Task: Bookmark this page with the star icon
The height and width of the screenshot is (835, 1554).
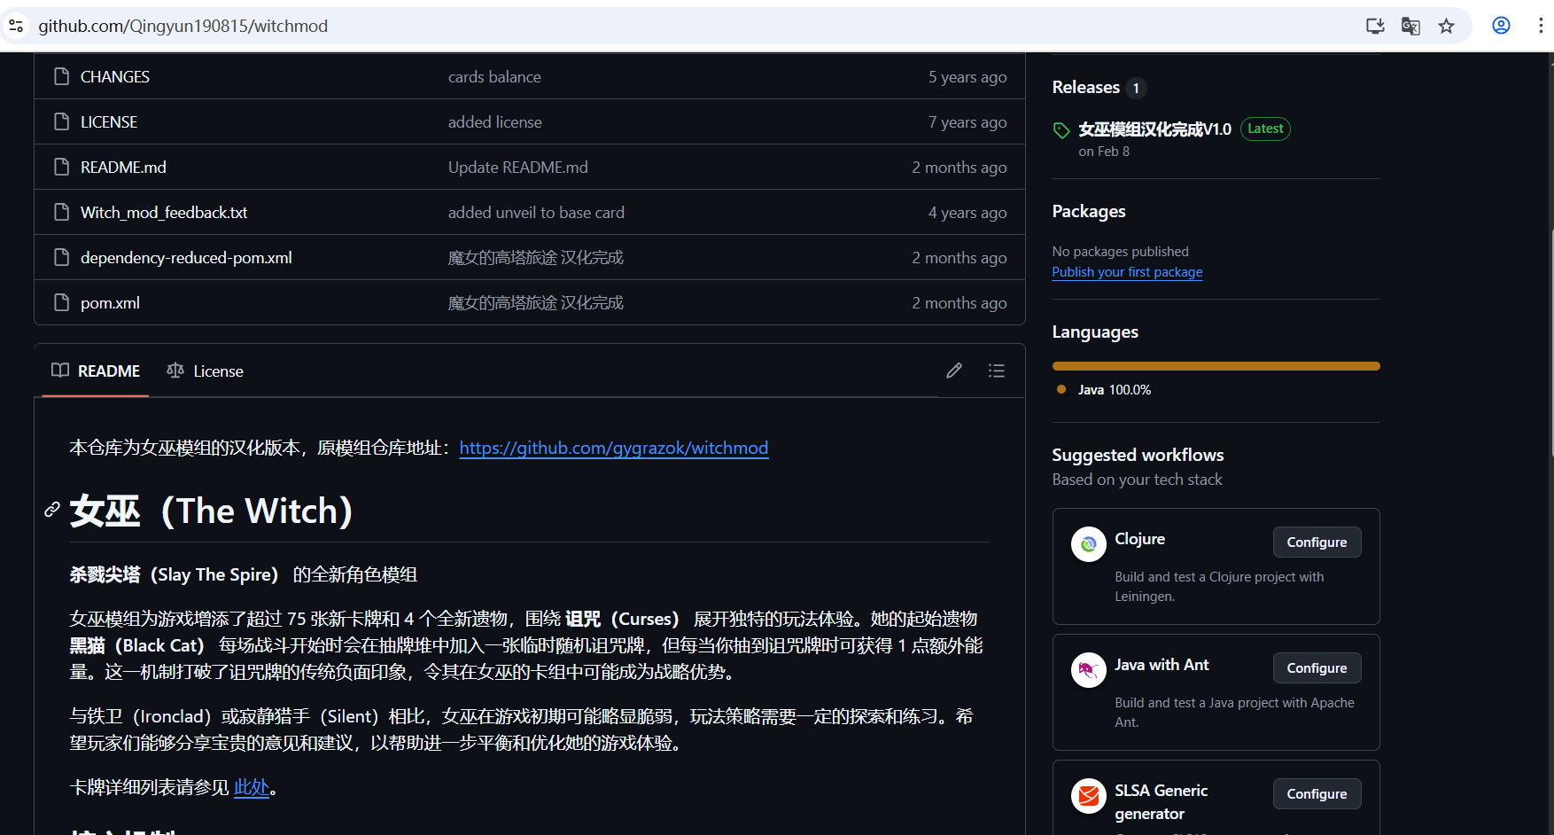Action: pos(1447,26)
